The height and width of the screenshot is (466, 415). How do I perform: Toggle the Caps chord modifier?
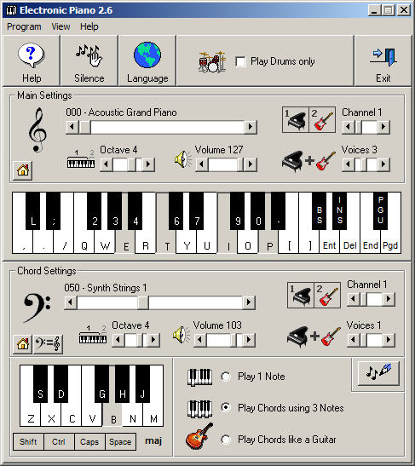pyautogui.click(x=89, y=441)
